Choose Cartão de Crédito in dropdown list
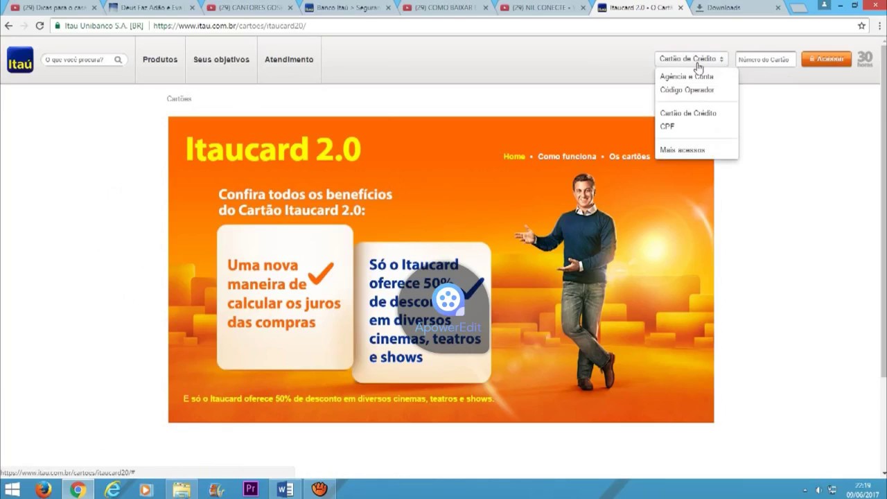The height and width of the screenshot is (499, 887). (688, 113)
